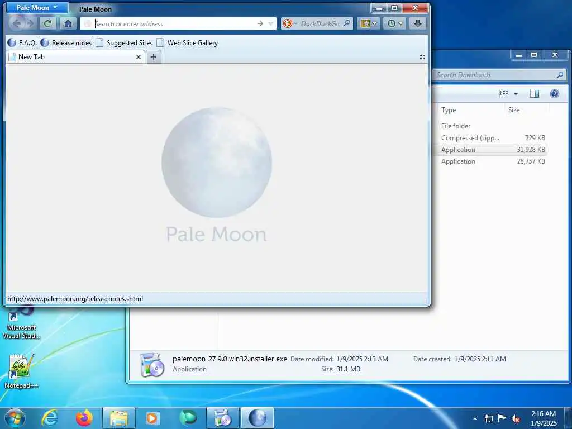Show tab groups with the grid icon

422,57
